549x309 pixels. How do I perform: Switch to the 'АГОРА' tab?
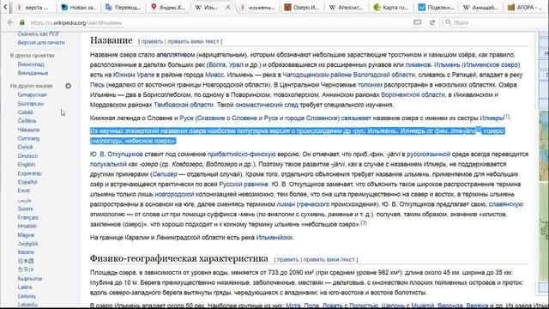click(x=525, y=7)
